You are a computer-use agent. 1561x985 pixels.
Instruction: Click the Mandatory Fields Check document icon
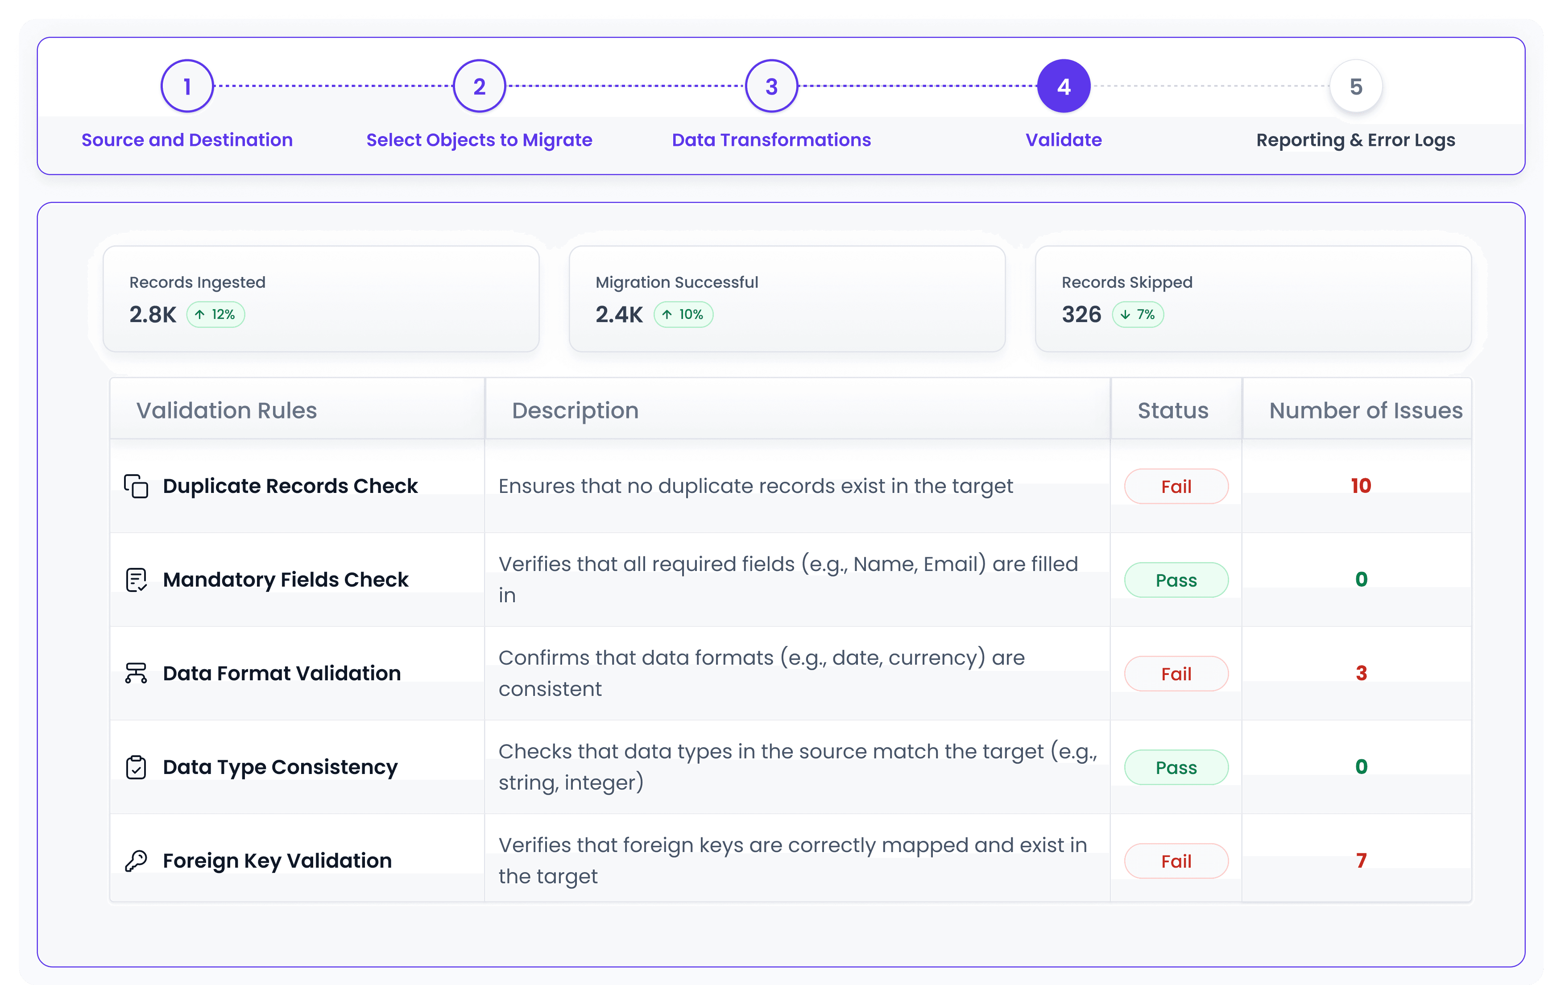(136, 580)
